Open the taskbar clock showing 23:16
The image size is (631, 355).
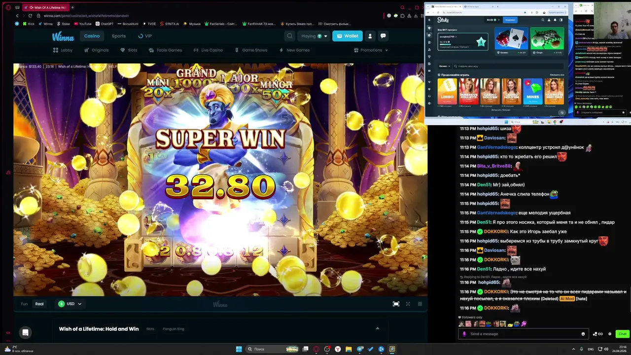tap(619, 349)
